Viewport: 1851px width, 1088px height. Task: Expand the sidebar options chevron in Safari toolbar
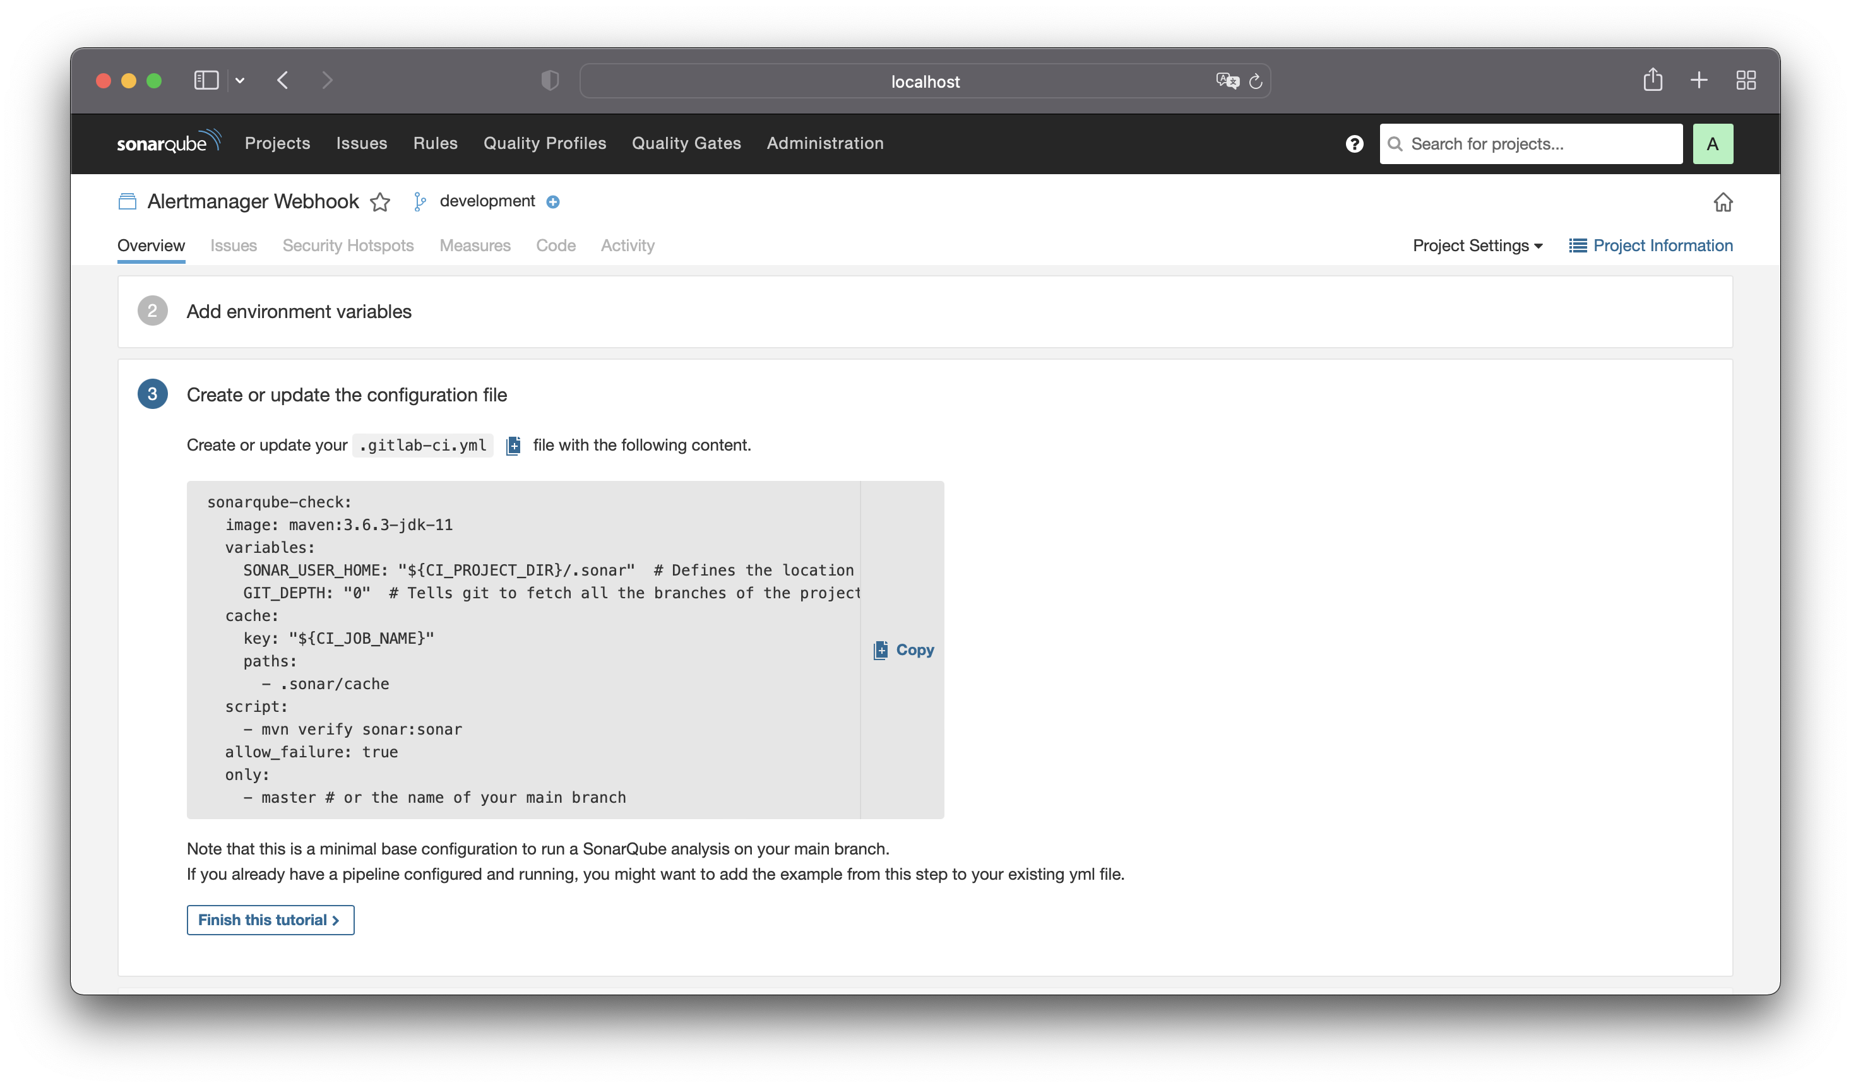coord(240,81)
